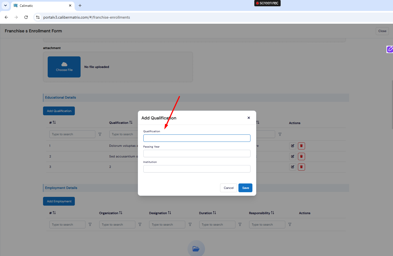Sort by Qualification column

[x=131, y=122]
